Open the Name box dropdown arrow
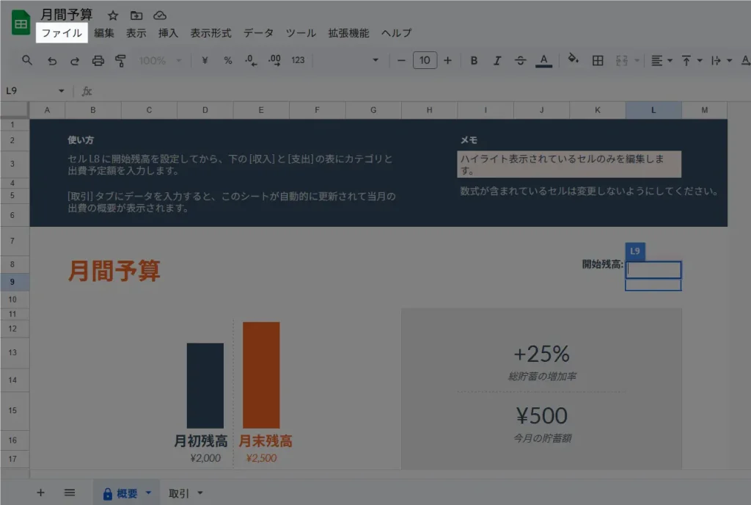The width and height of the screenshot is (751, 505). [62, 90]
